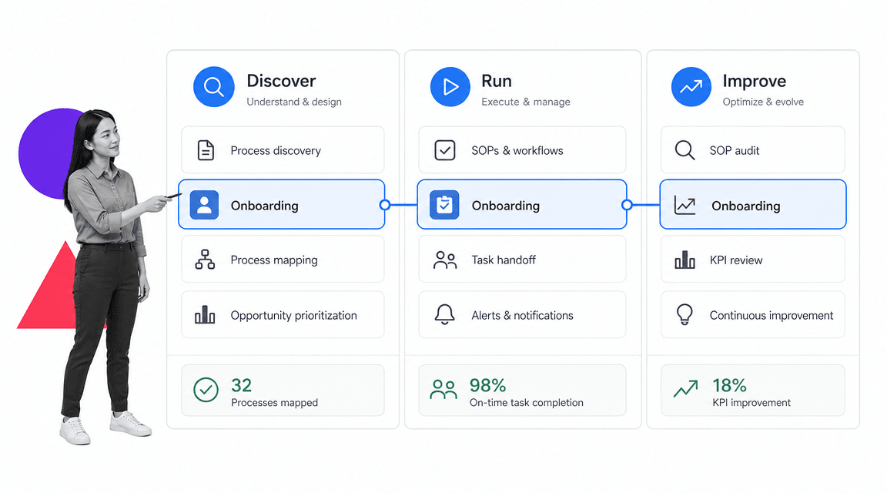Click the SOP audit magnifier icon
This screenshot has height=493, width=887.
pos(684,150)
